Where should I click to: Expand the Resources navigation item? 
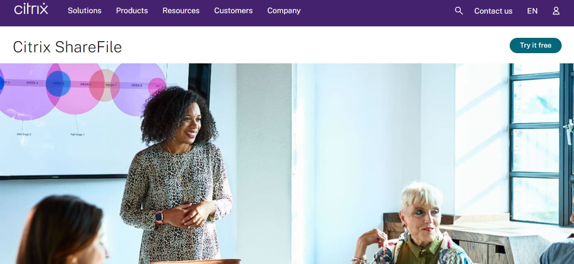click(181, 11)
